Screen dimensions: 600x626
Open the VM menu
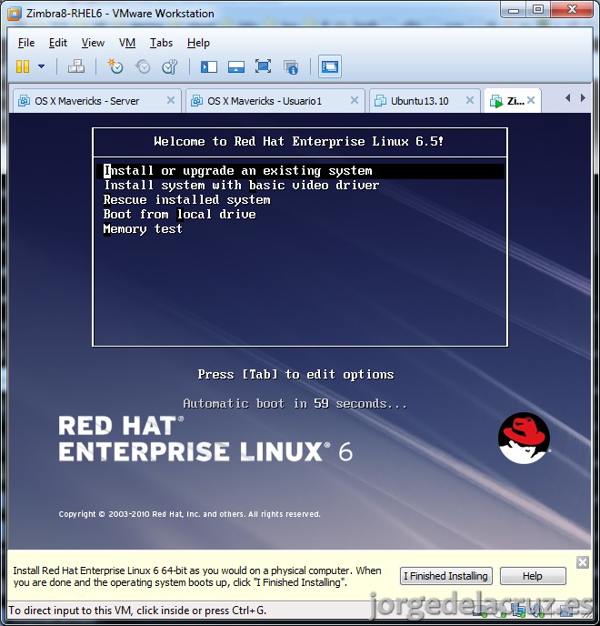(127, 43)
